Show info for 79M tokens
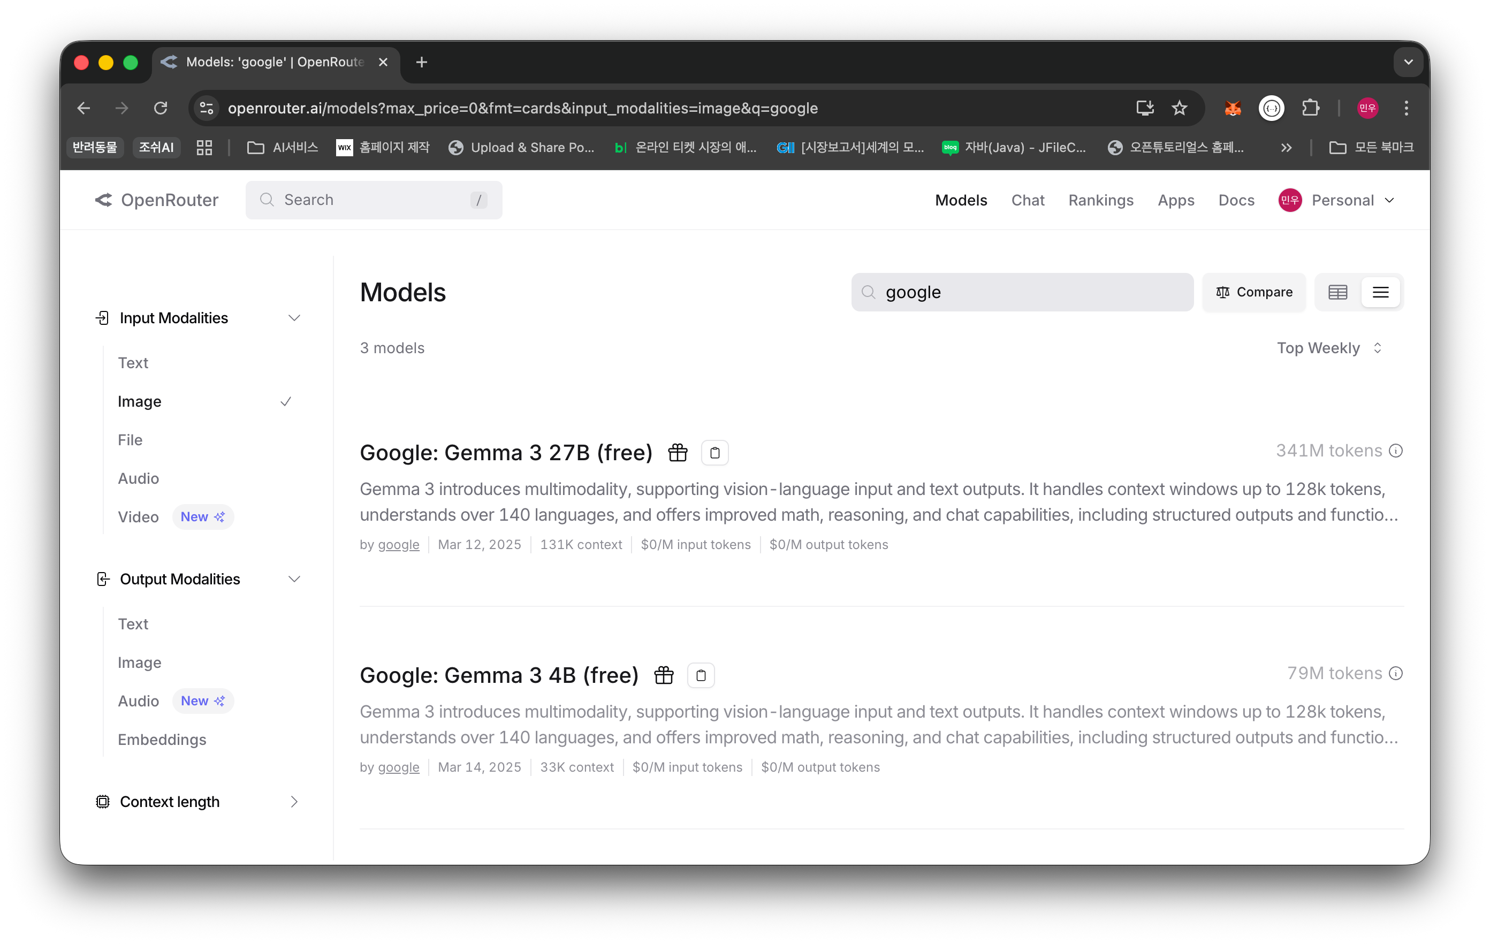 click(x=1396, y=674)
